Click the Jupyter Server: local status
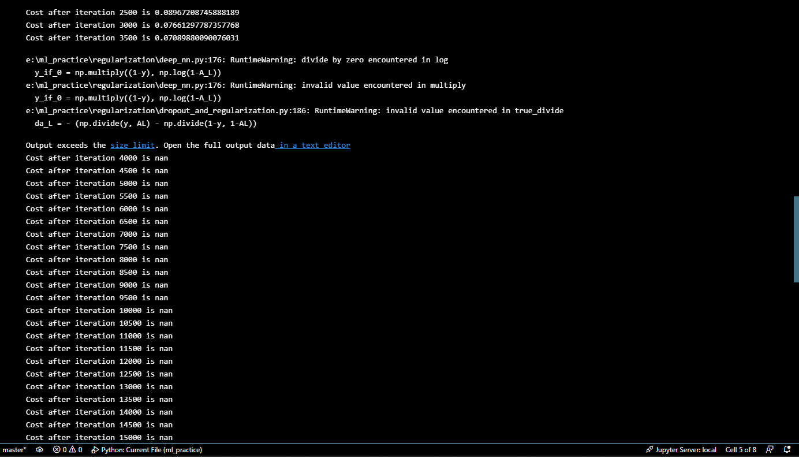 pos(681,450)
